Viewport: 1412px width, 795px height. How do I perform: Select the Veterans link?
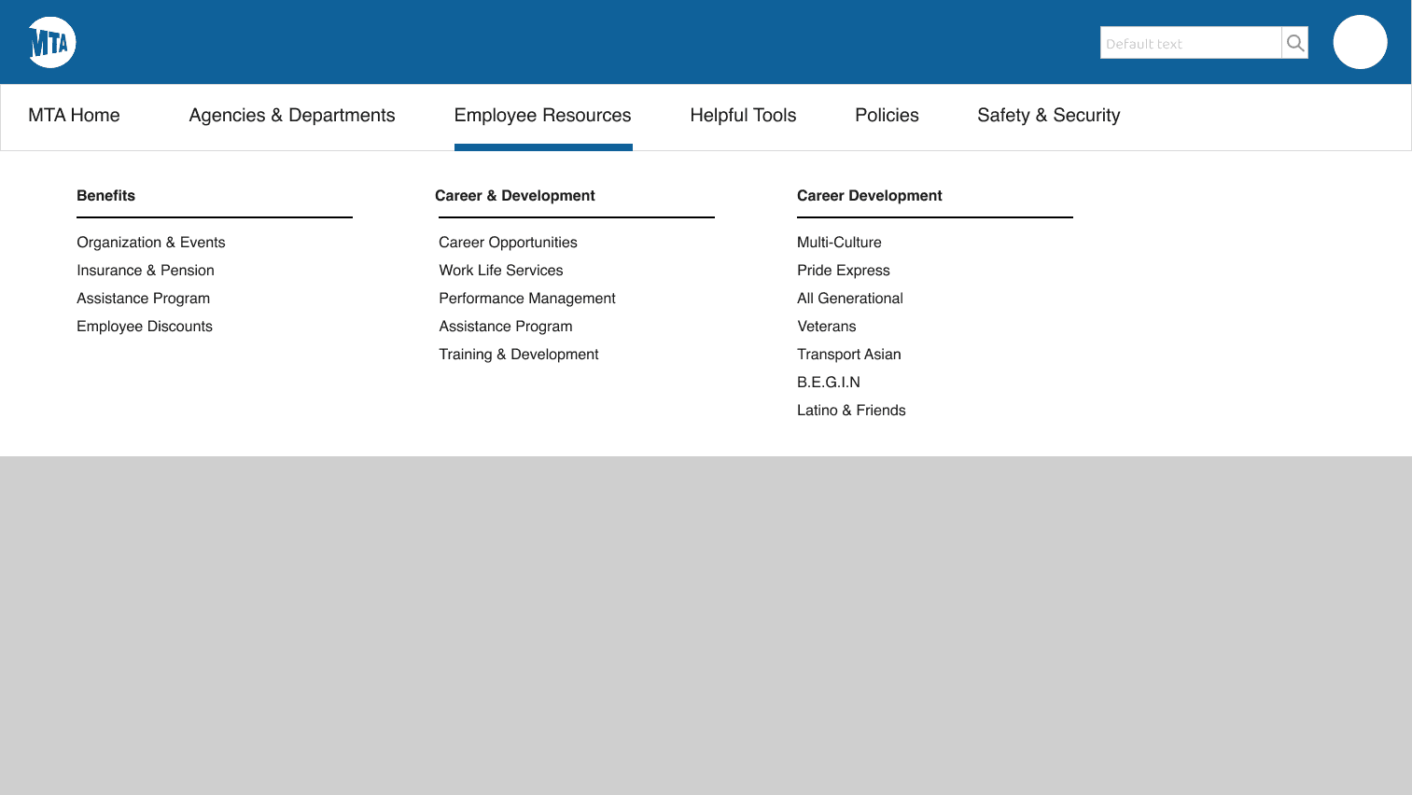(826, 327)
